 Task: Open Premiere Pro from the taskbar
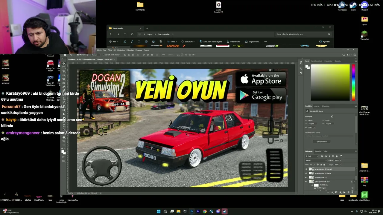coord(198,211)
